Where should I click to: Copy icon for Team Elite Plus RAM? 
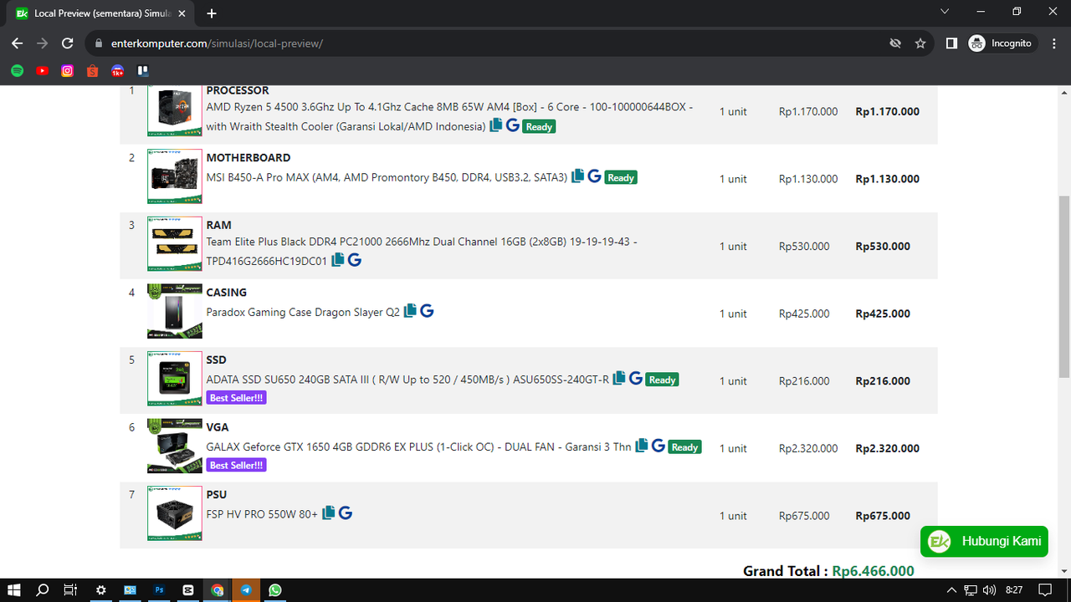(x=338, y=260)
